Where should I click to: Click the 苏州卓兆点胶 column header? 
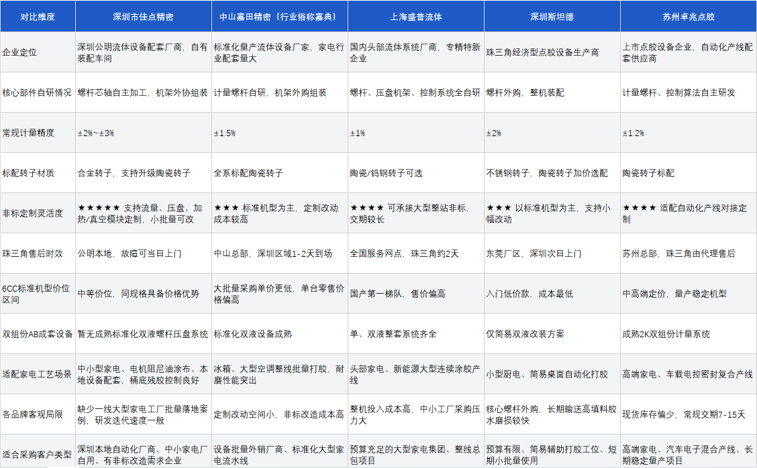[x=689, y=16]
